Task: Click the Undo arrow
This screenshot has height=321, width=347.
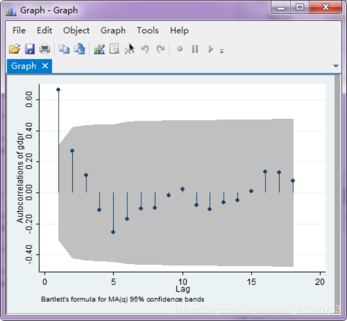Action: tap(145, 49)
